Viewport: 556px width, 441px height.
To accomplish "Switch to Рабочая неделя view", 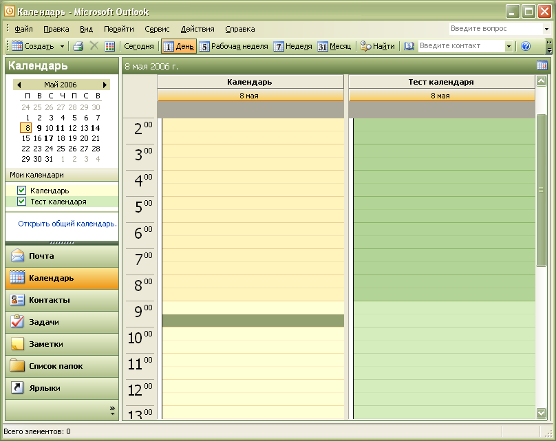I will pyautogui.click(x=234, y=46).
